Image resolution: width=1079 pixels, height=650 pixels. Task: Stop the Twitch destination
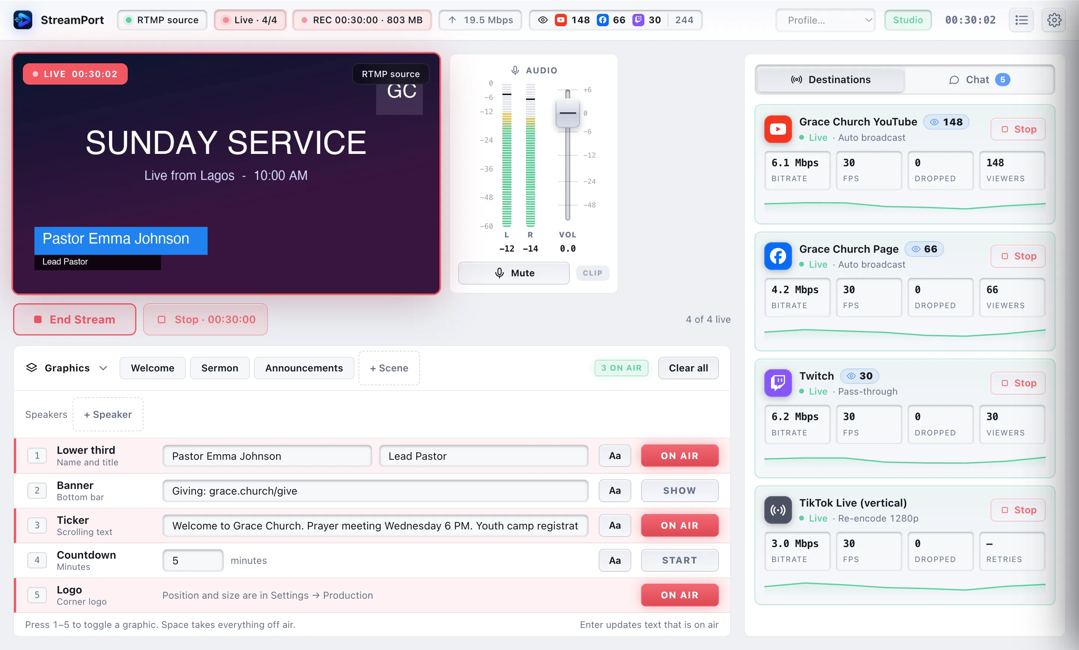coord(1018,383)
